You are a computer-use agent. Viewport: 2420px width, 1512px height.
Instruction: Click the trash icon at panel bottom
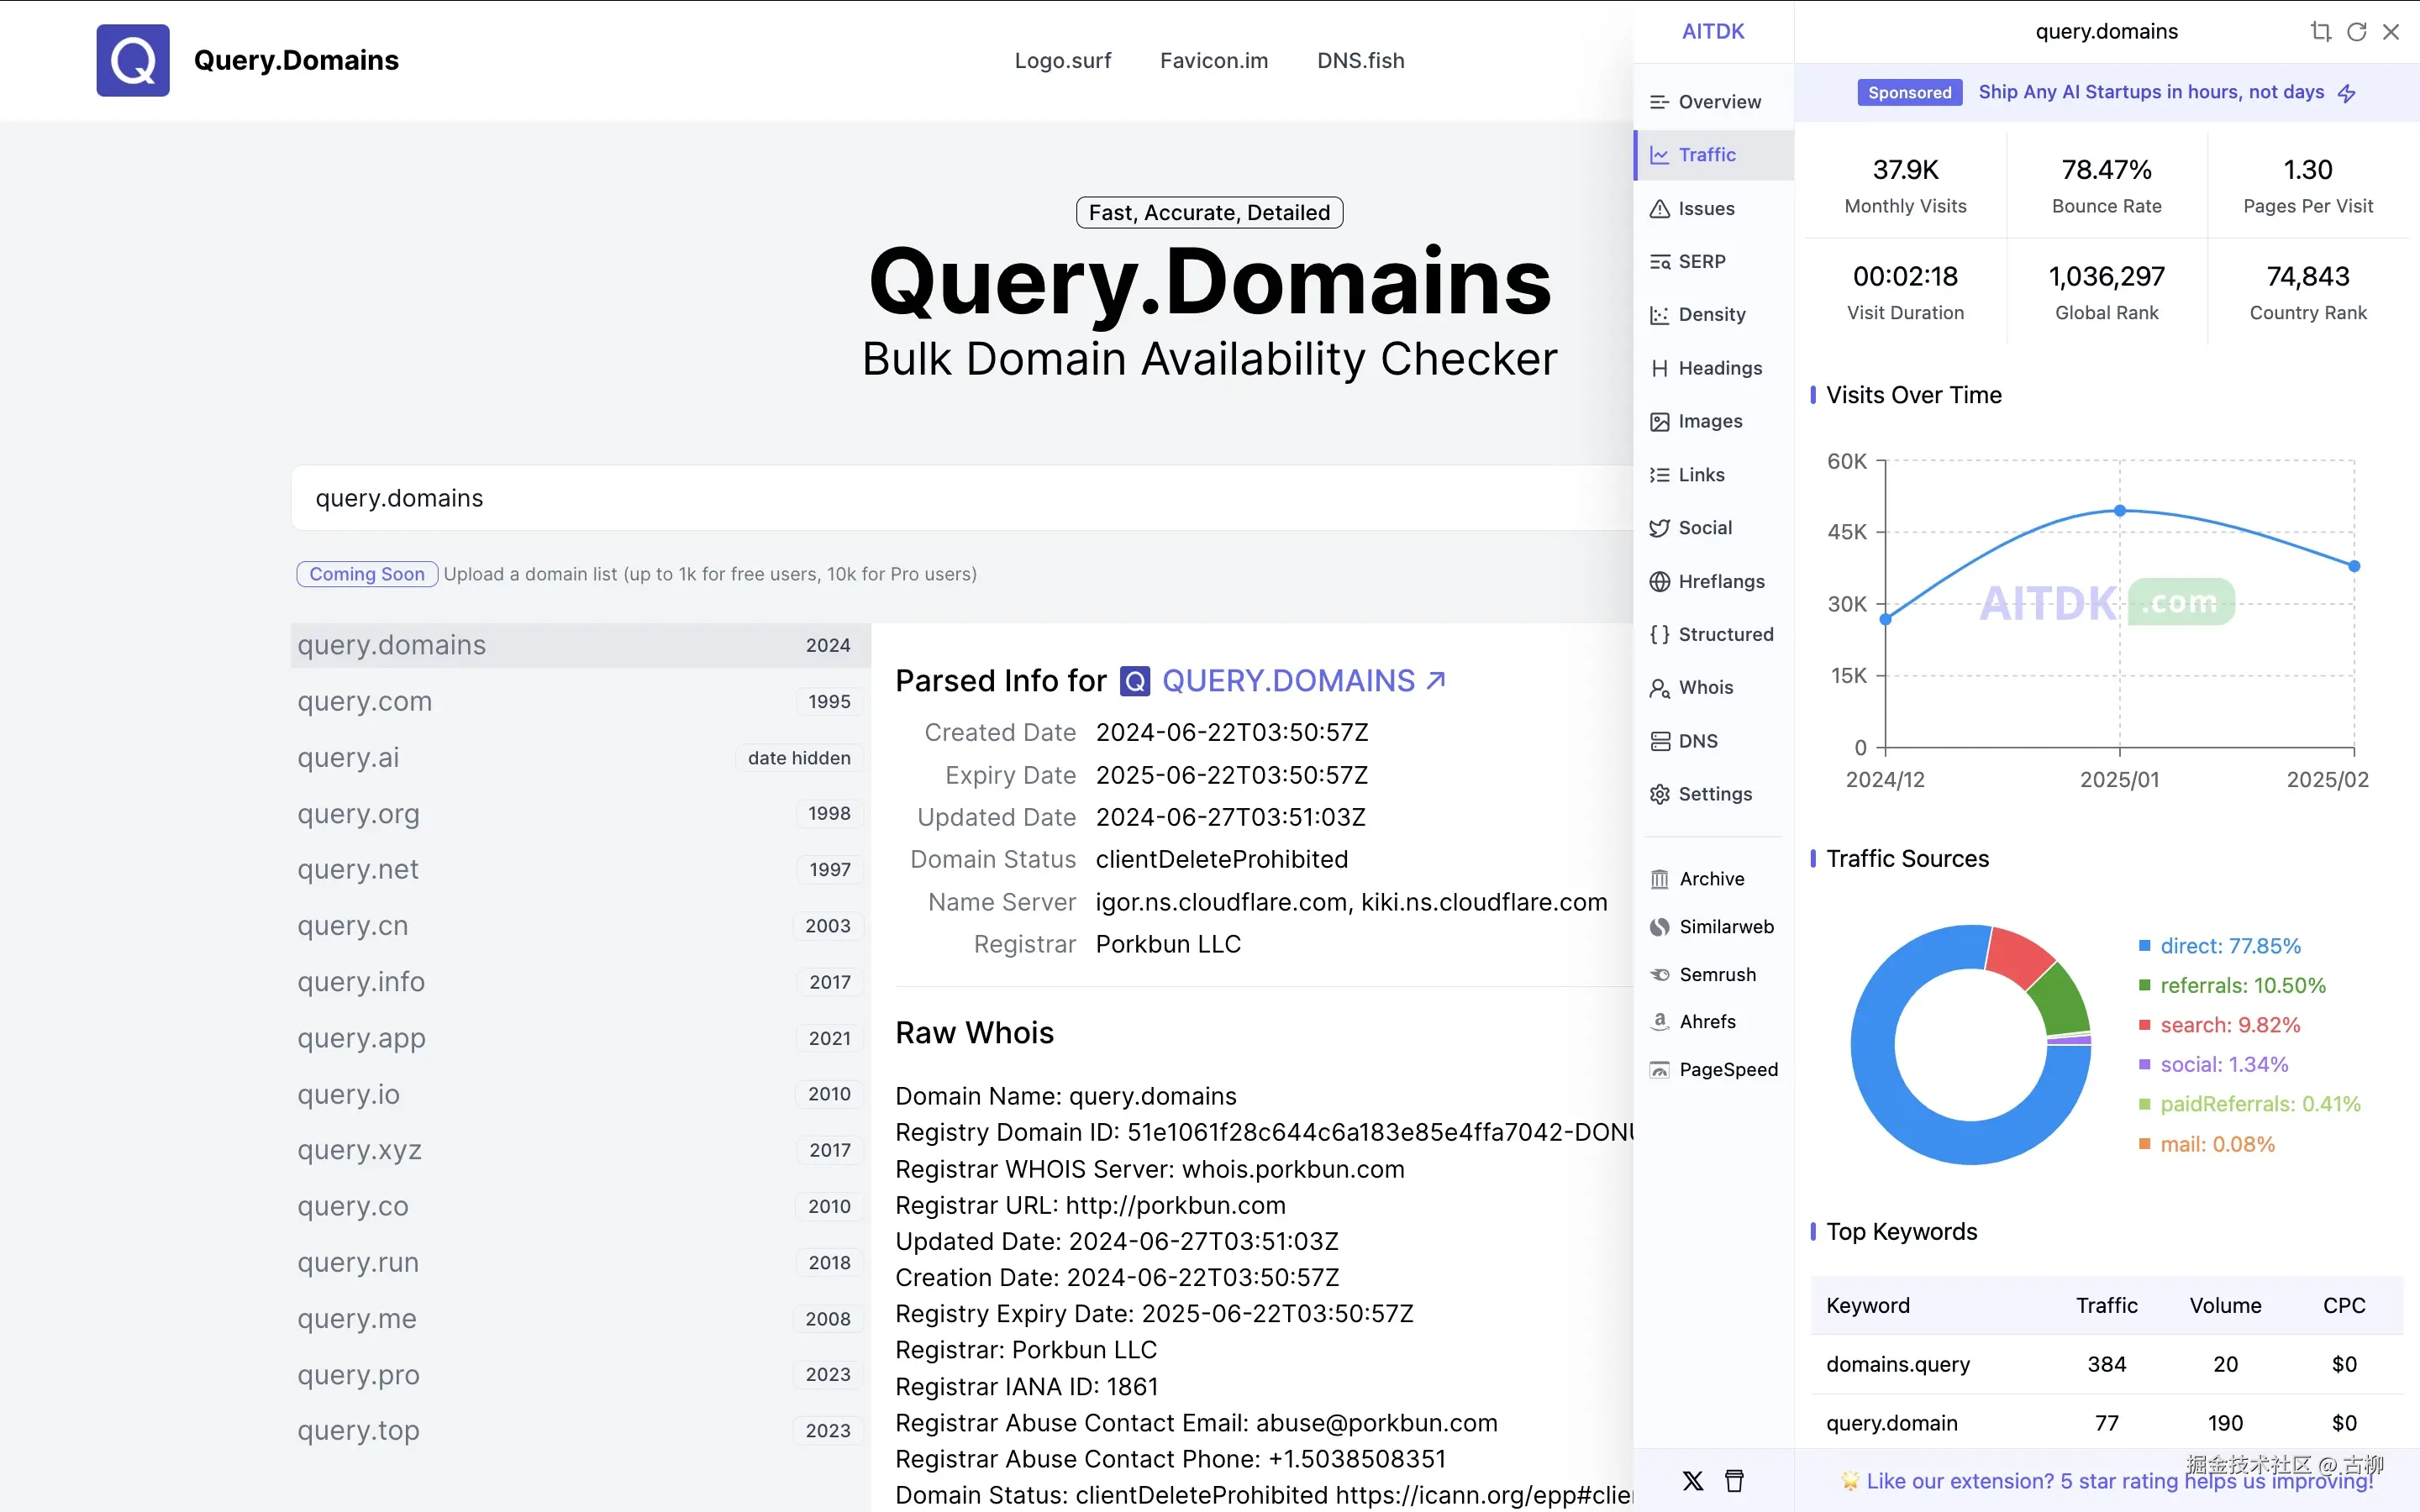pyautogui.click(x=1734, y=1481)
